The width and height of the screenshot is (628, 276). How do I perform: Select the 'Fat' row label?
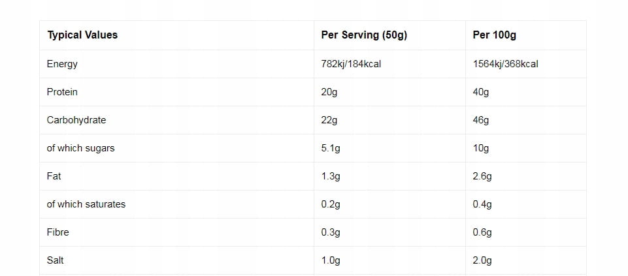pyautogui.click(x=54, y=176)
